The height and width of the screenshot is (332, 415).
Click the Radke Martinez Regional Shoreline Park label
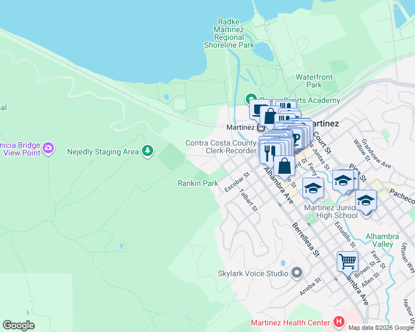pyautogui.click(x=229, y=33)
